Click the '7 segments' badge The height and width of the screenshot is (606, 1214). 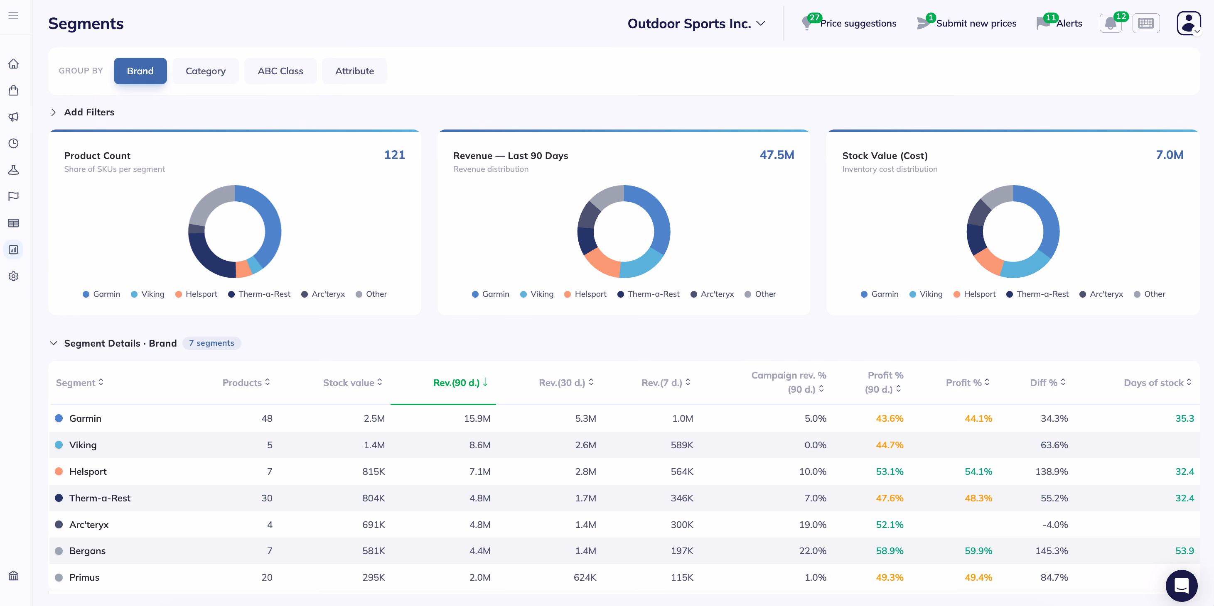tap(211, 343)
